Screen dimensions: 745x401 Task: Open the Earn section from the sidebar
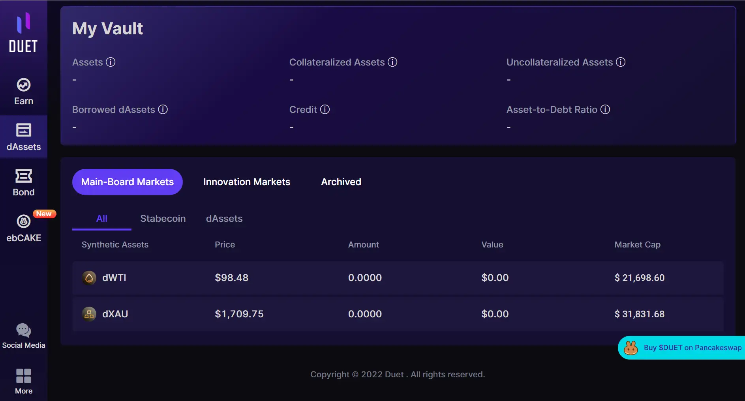[x=24, y=92]
